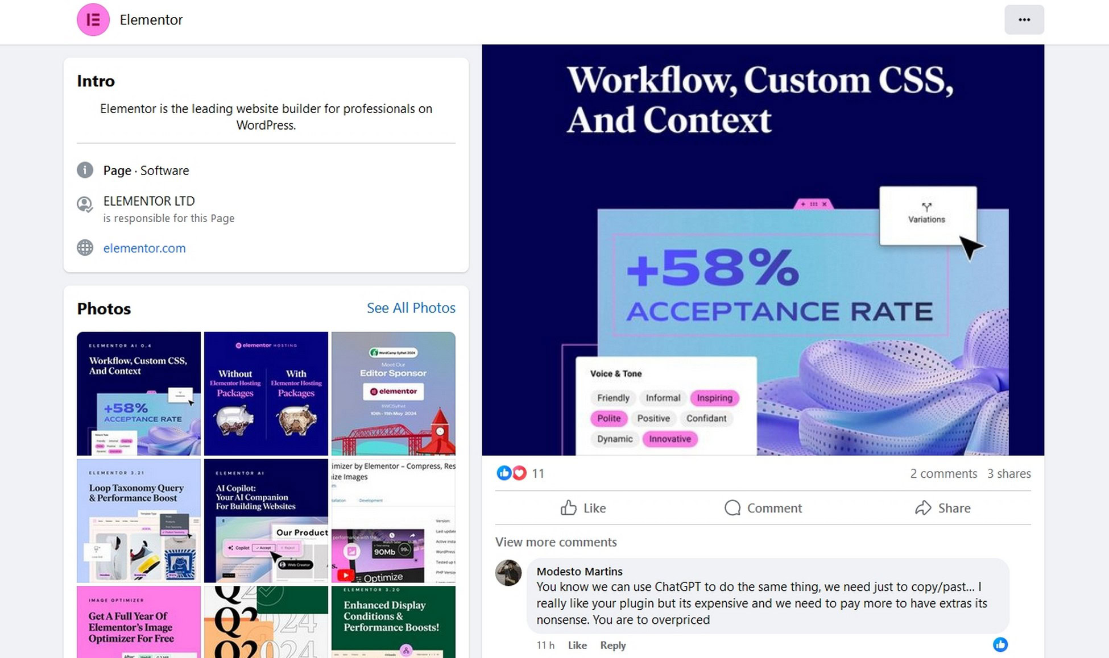1109x658 pixels.
Task: Click the Elementor page name menu item
Action: pos(152,19)
